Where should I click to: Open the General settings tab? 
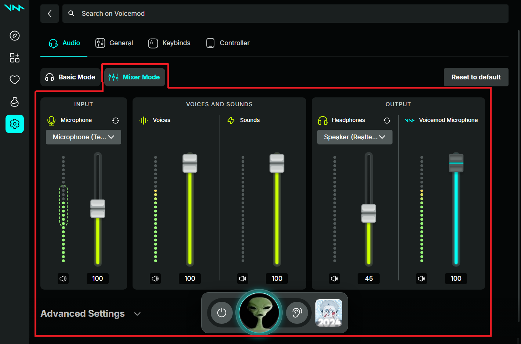pyautogui.click(x=114, y=43)
